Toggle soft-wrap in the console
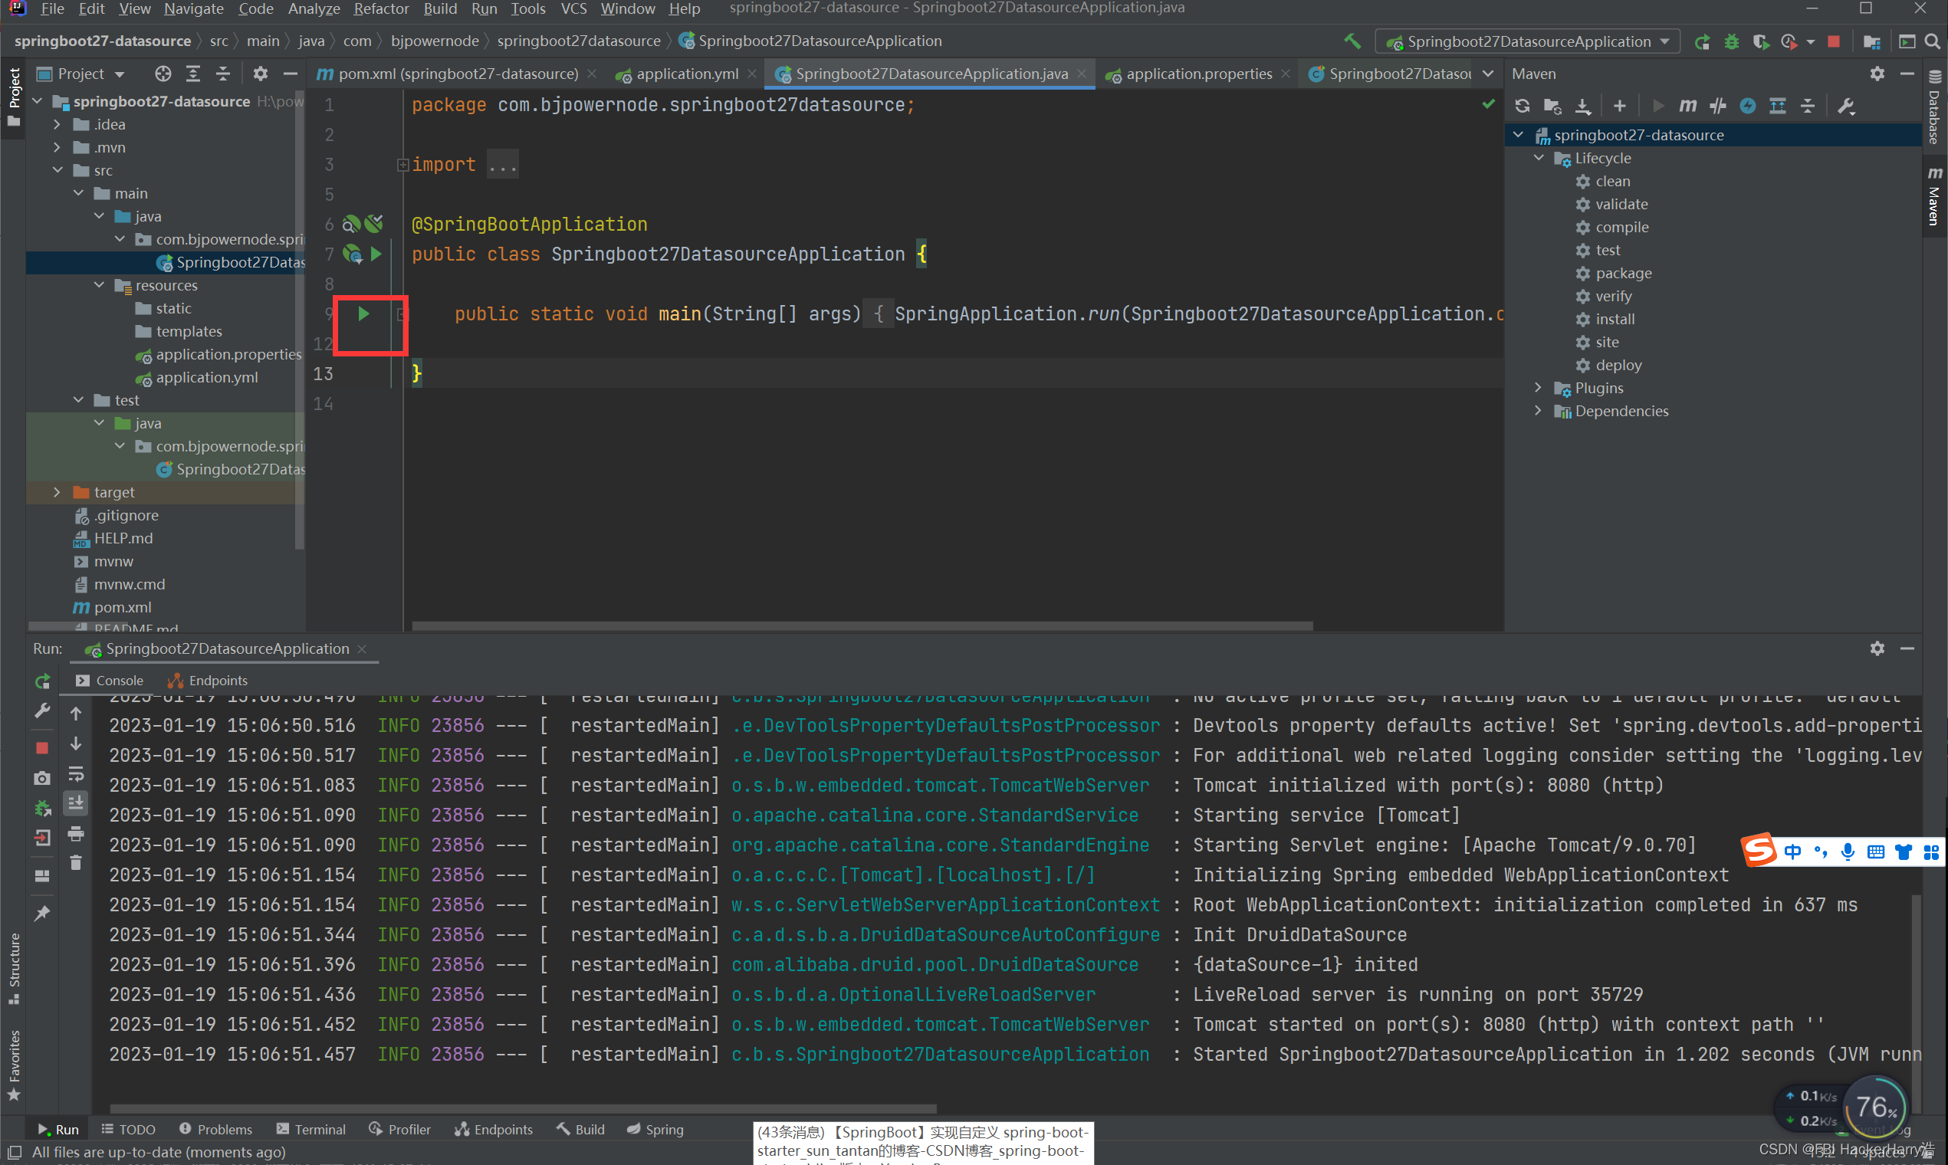 coord(76,774)
